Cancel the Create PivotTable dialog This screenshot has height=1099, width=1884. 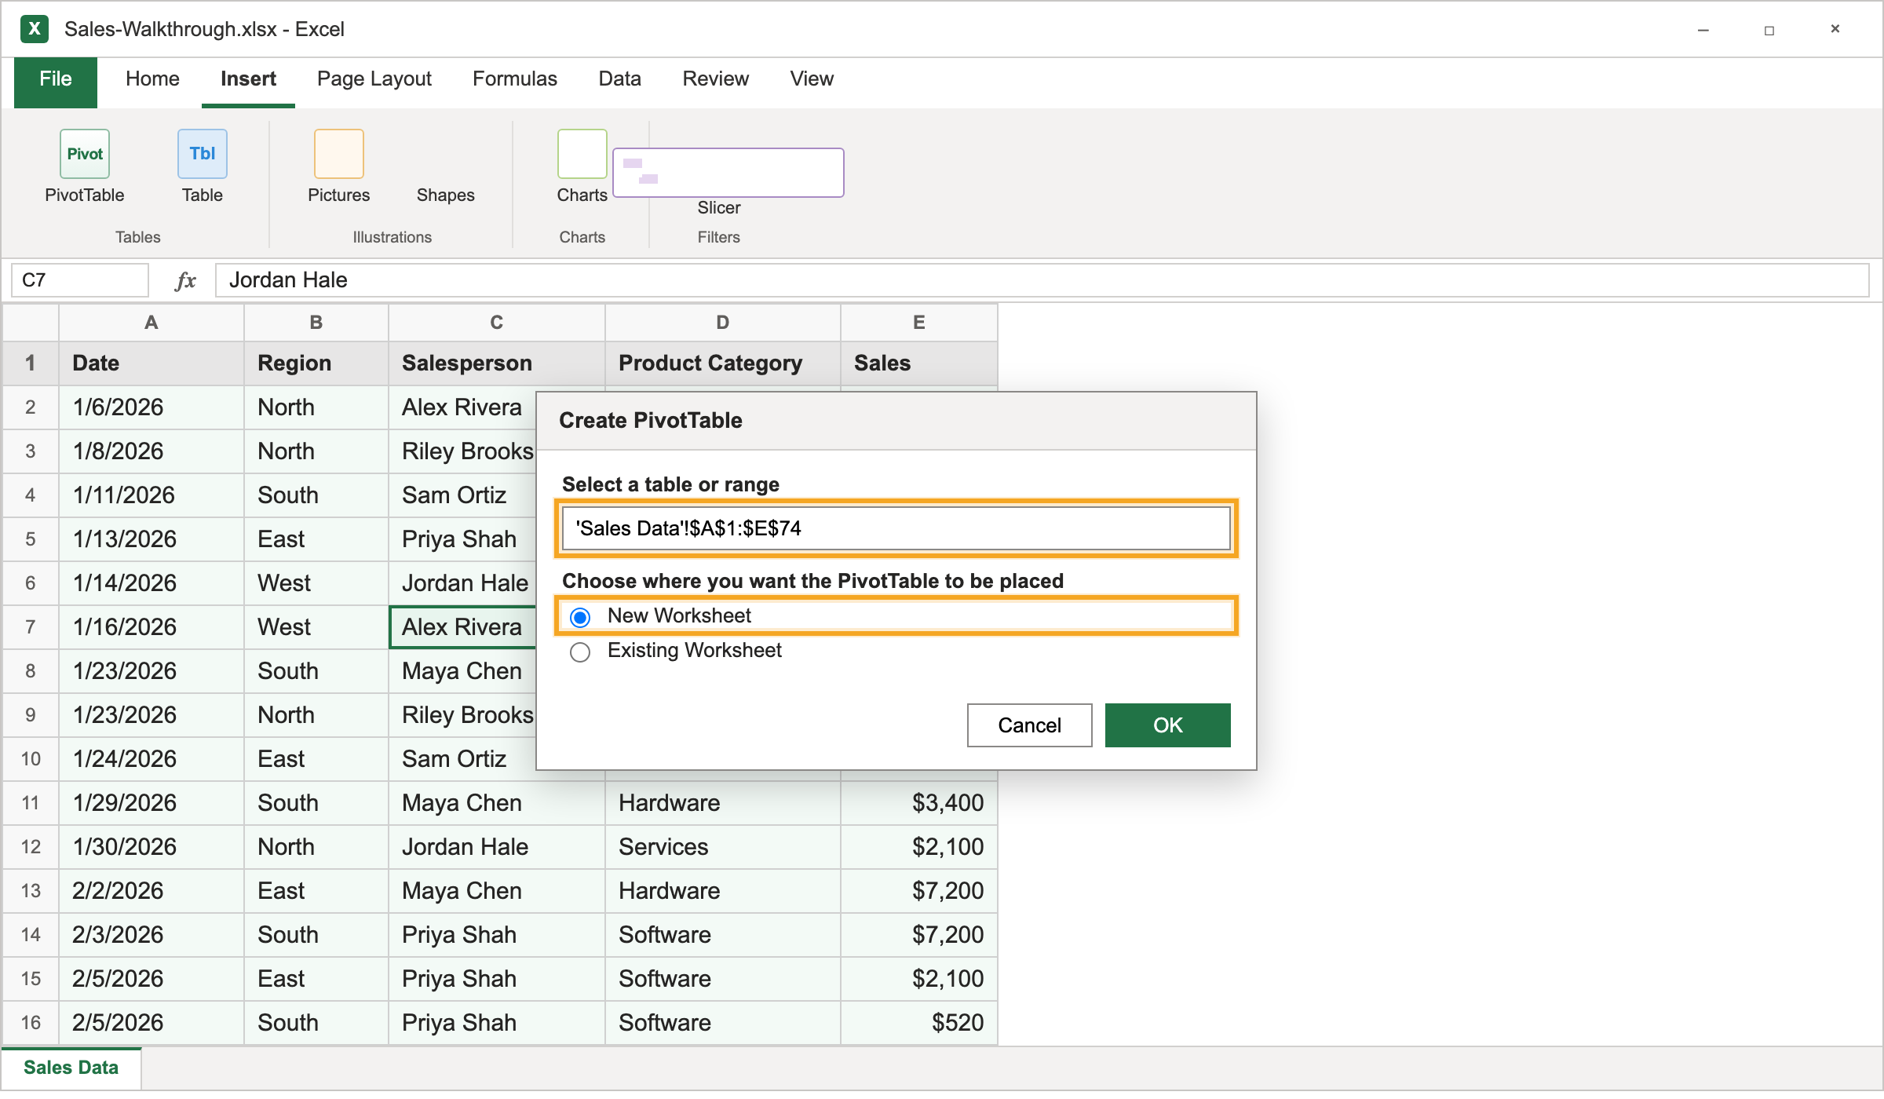[x=1030, y=725]
